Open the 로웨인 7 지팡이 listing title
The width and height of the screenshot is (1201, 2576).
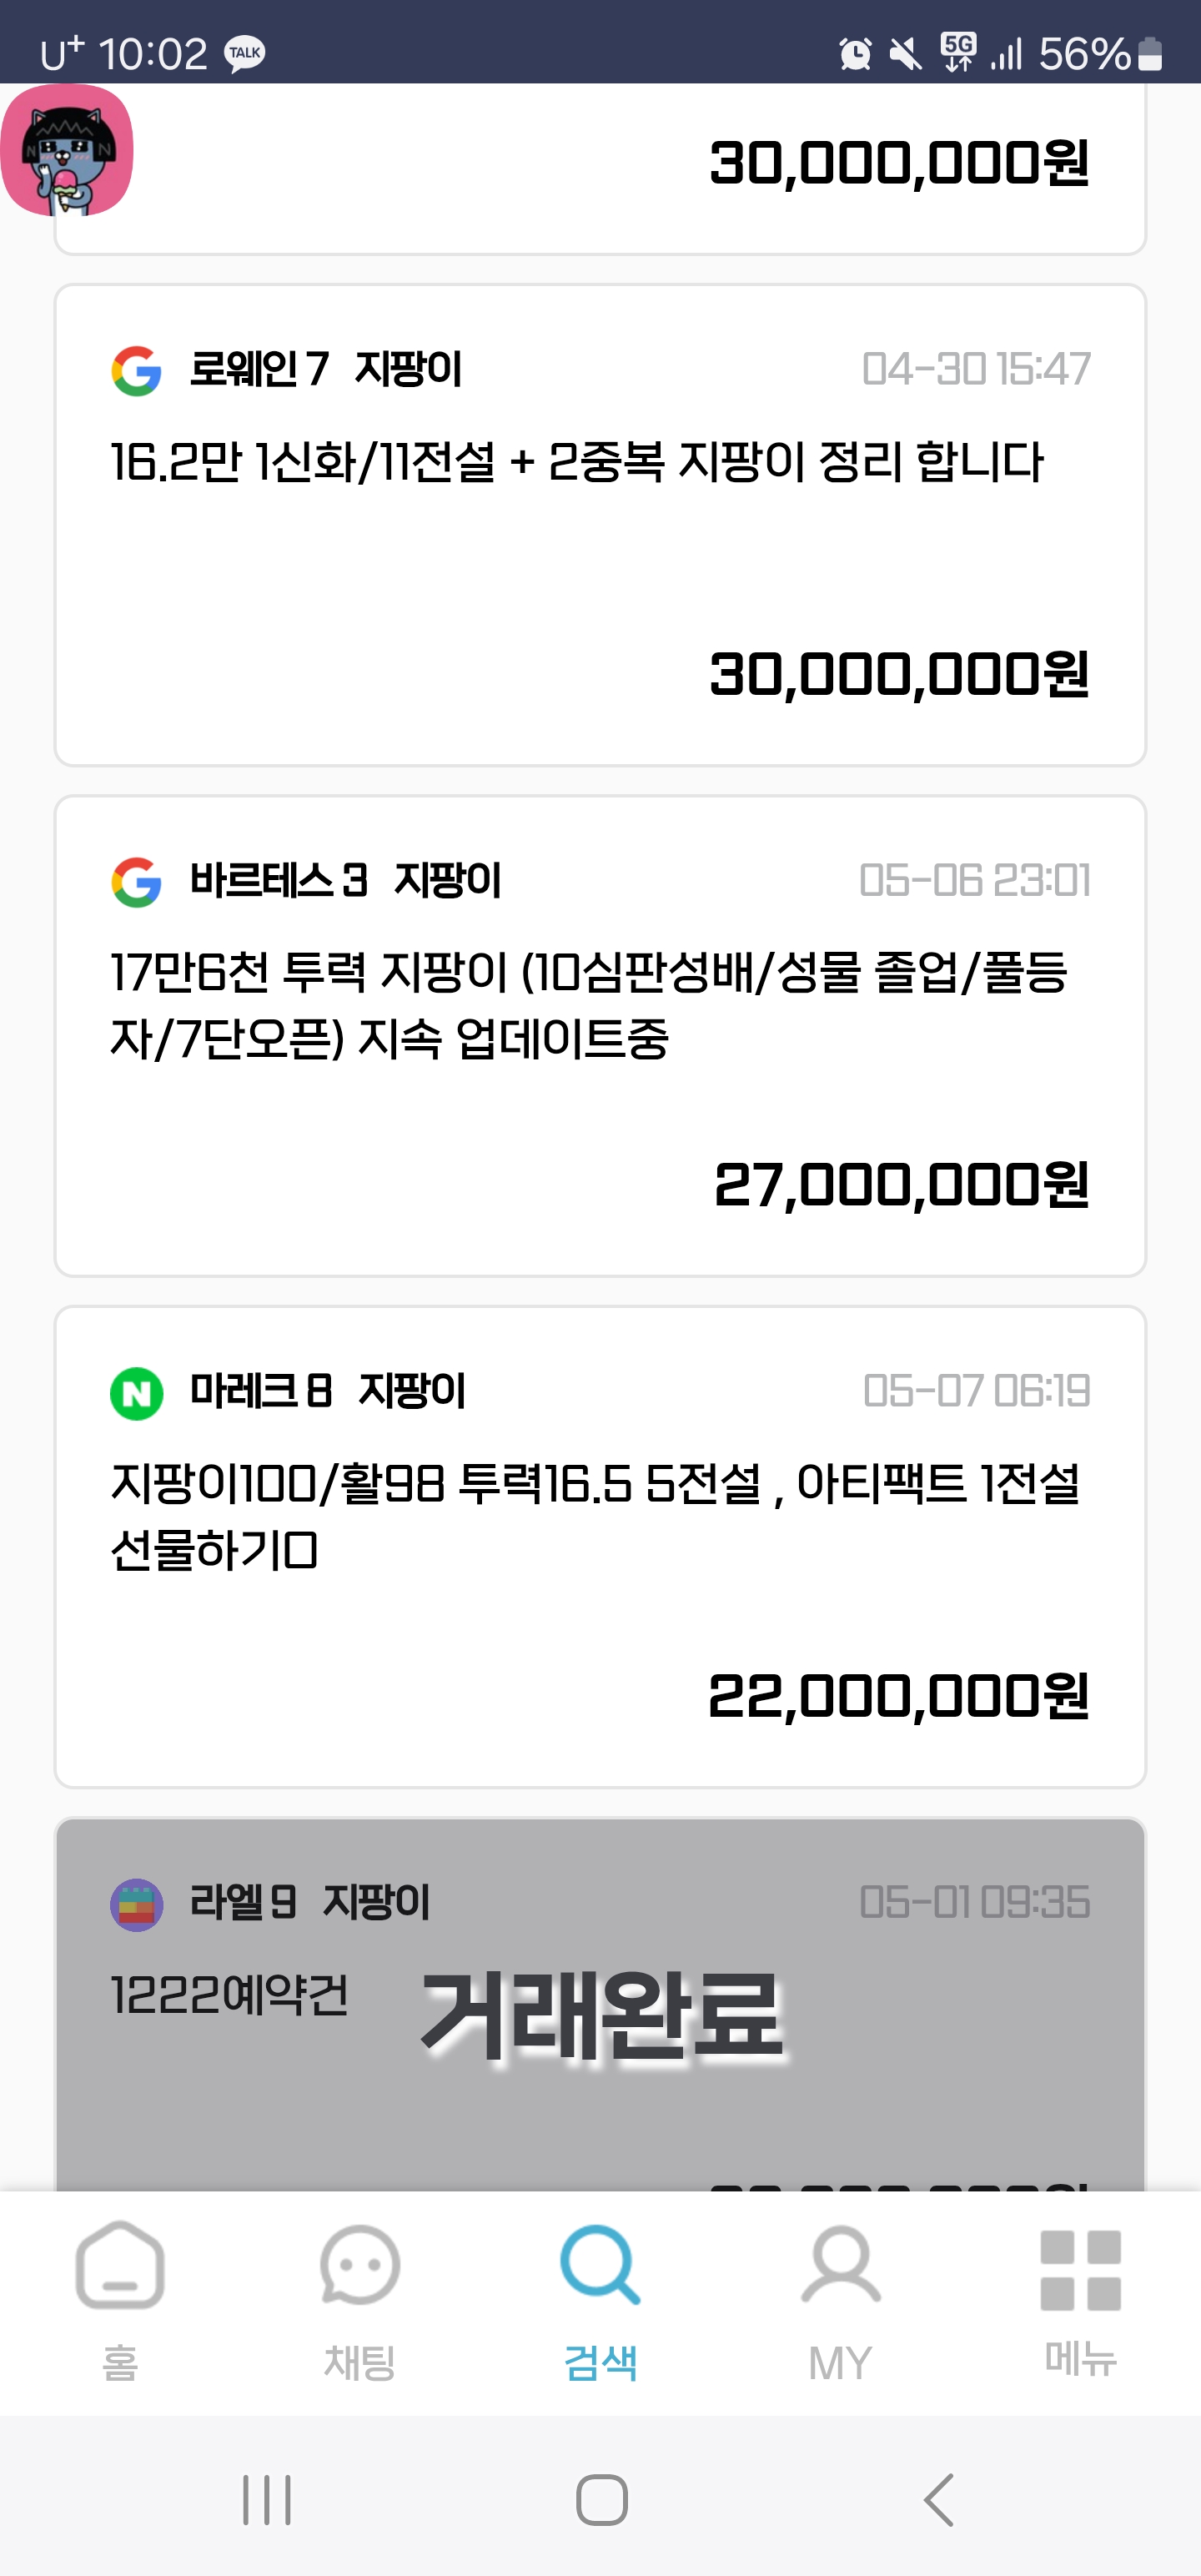click(326, 369)
